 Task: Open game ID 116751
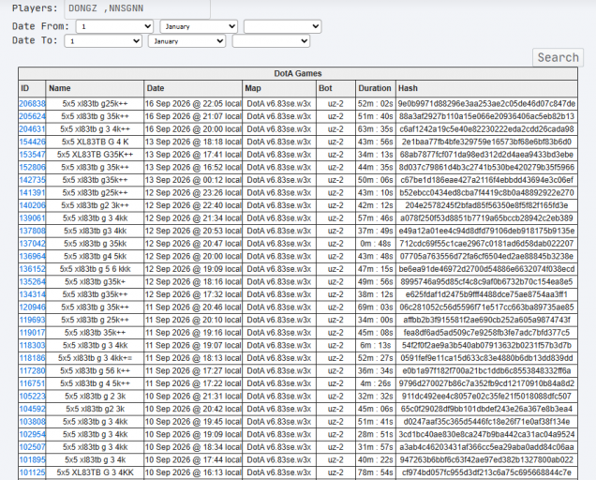[32, 383]
